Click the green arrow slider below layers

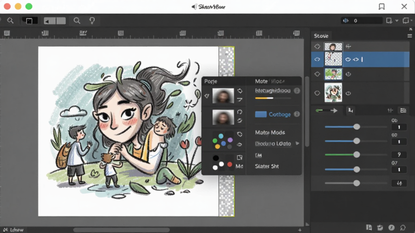pyautogui.click(x=327, y=110)
